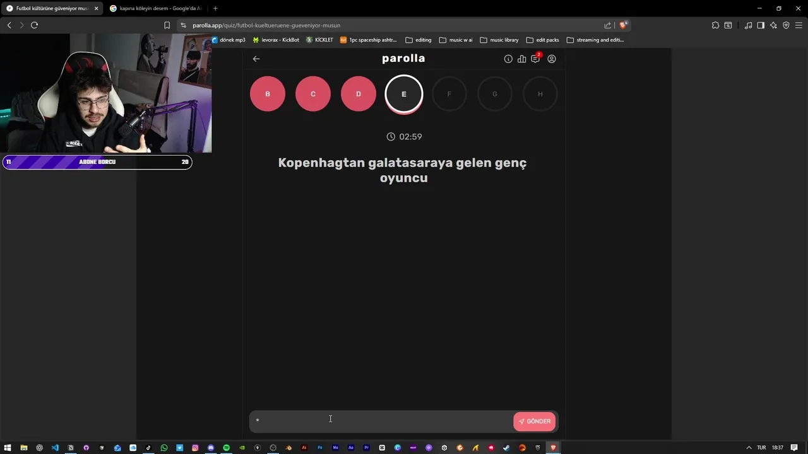
Task: Select the active letter E circle
Action: (404, 94)
